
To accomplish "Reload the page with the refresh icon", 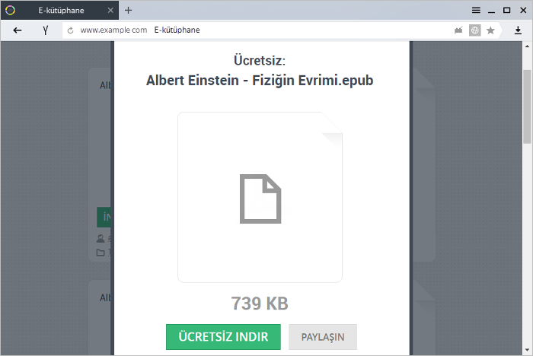I will [x=70, y=30].
